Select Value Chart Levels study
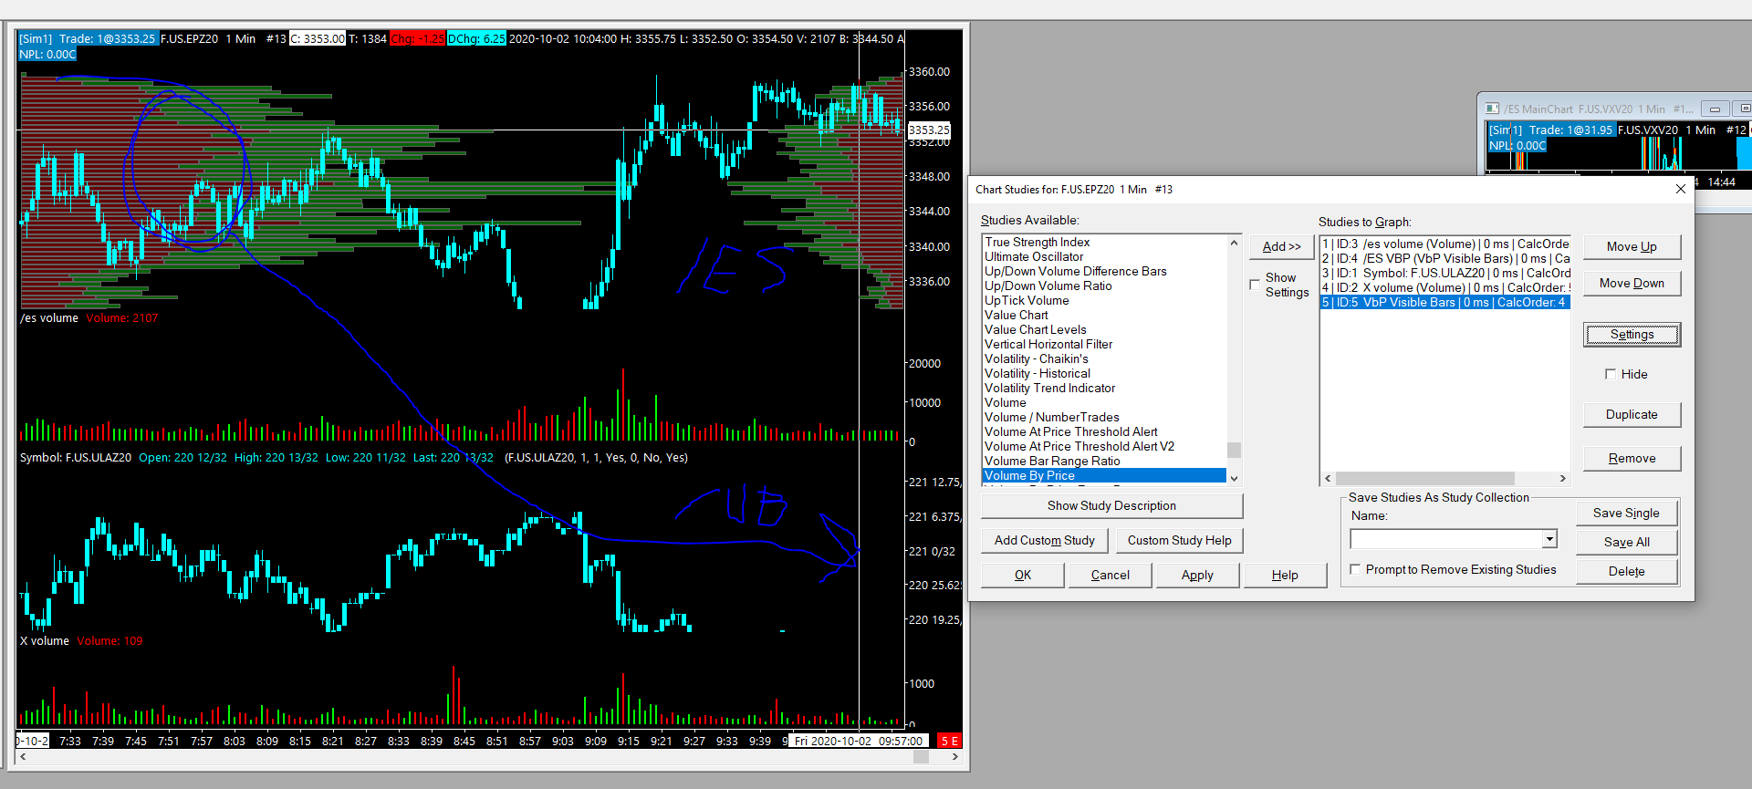Image resolution: width=1752 pixels, height=789 pixels. 1104,329
